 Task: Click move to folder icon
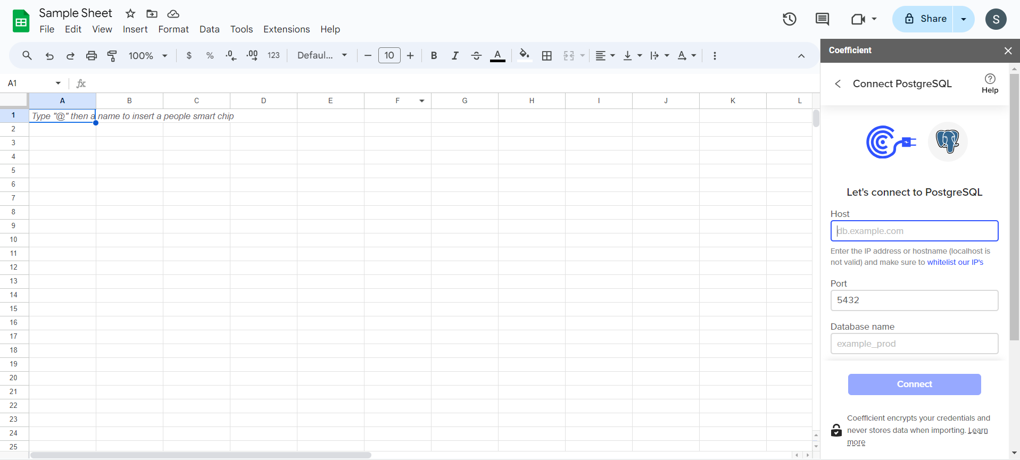152,14
